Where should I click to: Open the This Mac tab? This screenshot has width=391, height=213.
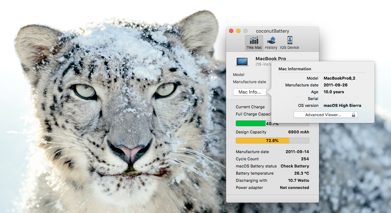(x=254, y=43)
